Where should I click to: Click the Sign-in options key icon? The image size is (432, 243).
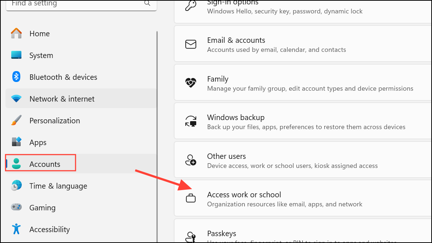point(191,5)
